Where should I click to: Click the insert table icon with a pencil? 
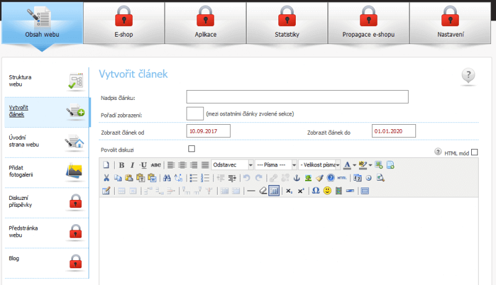[106, 191]
